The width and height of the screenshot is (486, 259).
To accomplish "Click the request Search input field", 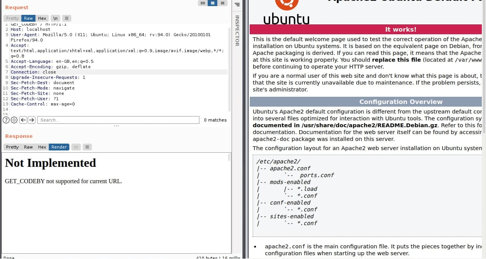I will (x=118, y=120).
